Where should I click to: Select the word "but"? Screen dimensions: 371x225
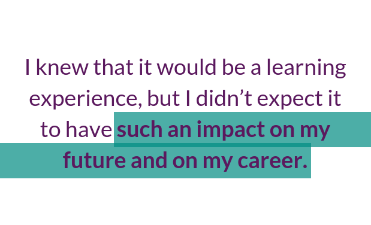pos(164,98)
